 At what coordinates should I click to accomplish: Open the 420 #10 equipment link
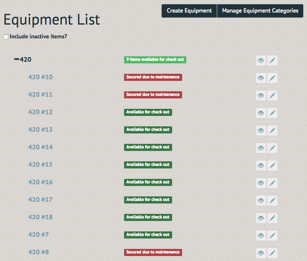coord(41,77)
